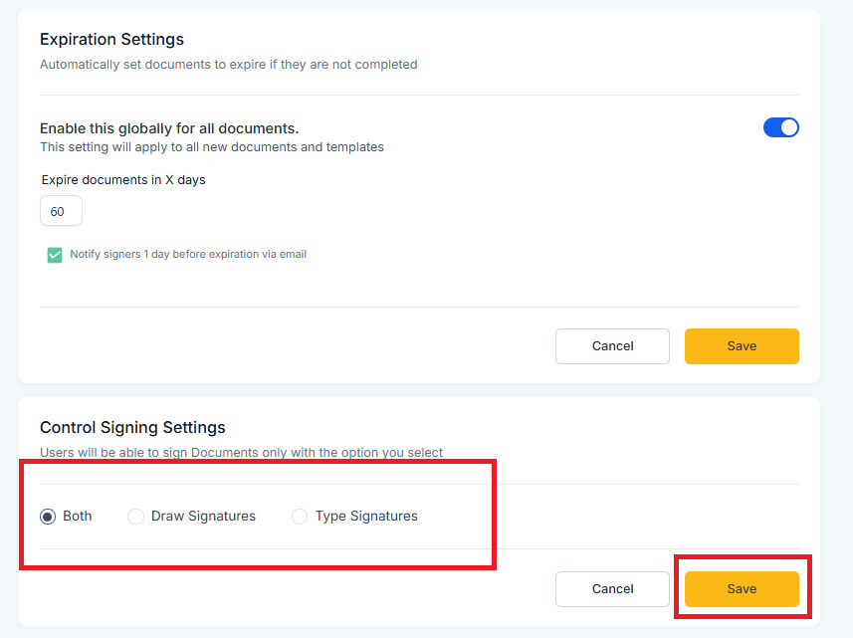Click the 'Notify signers 1 day before expiration' label
Screen dimensions: 853x638
pos(188,254)
